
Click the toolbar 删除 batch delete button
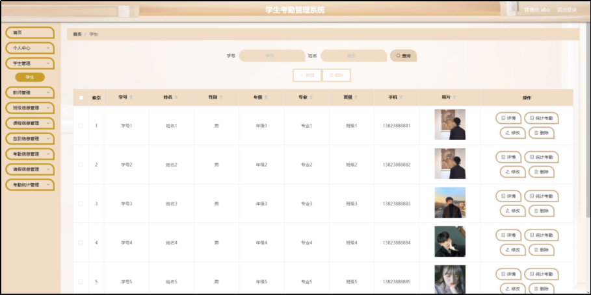337,76
